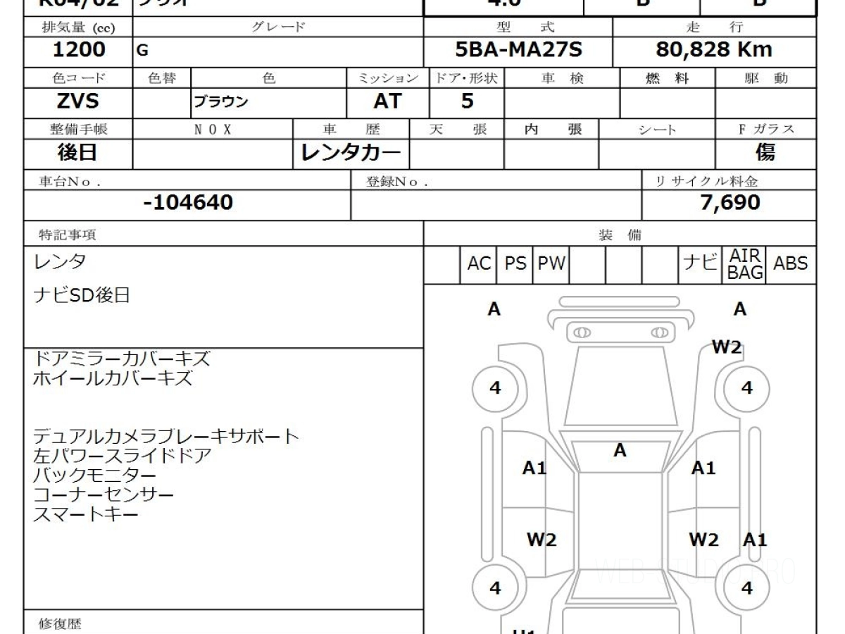This screenshot has height=634, width=845.
Task: Click the ナビSD後日 note
Action: click(x=82, y=295)
